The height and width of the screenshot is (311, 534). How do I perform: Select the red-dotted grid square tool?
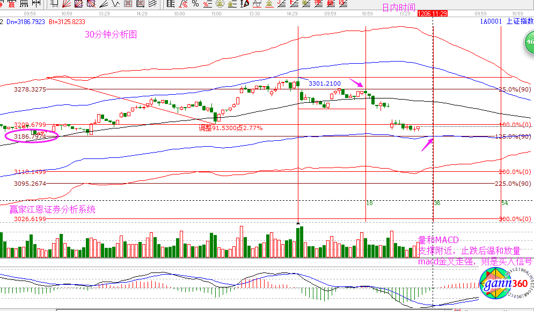pos(128,4)
